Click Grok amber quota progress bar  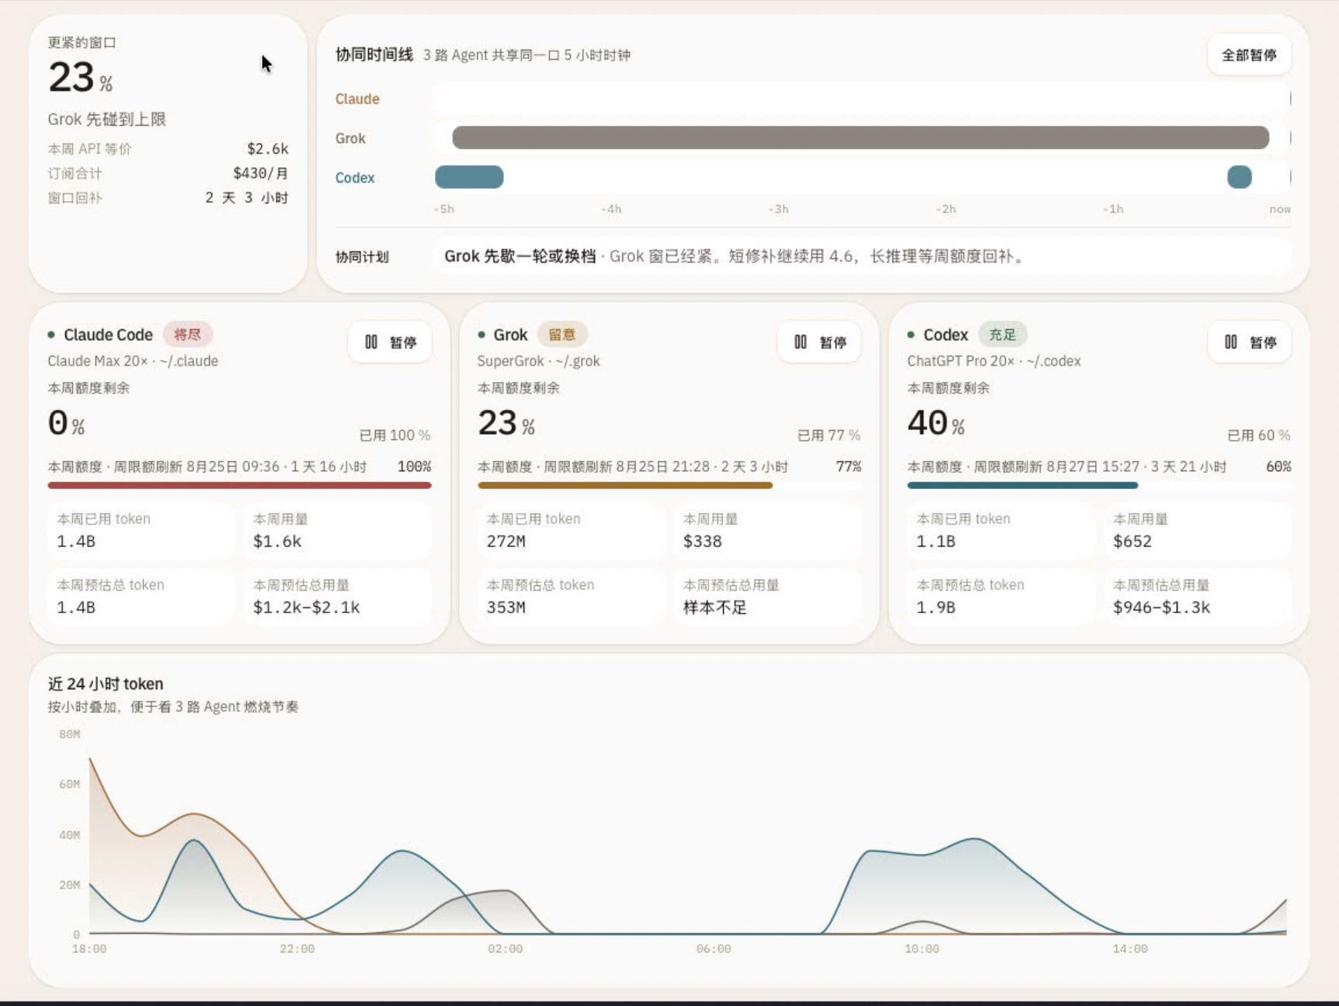(625, 485)
